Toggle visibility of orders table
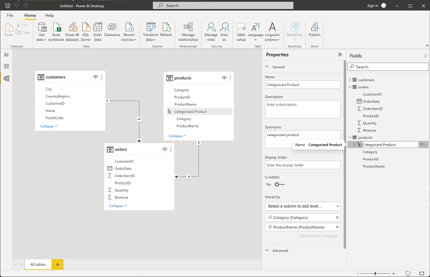 coord(164,150)
